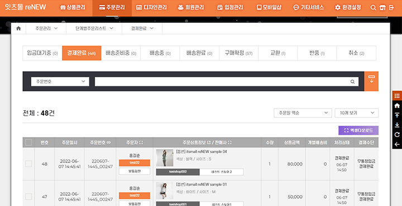Click 보통회원 label in order 48 row
The width and height of the screenshot is (402, 206).
(135, 171)
